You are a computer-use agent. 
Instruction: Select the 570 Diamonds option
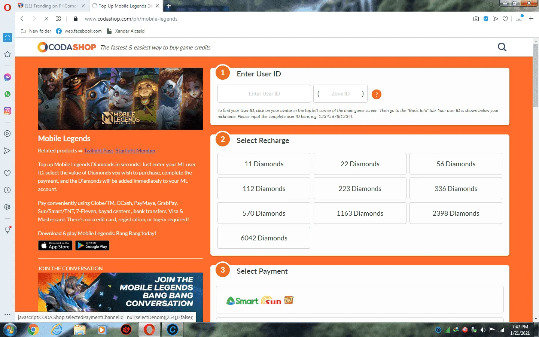coord(264,213)
